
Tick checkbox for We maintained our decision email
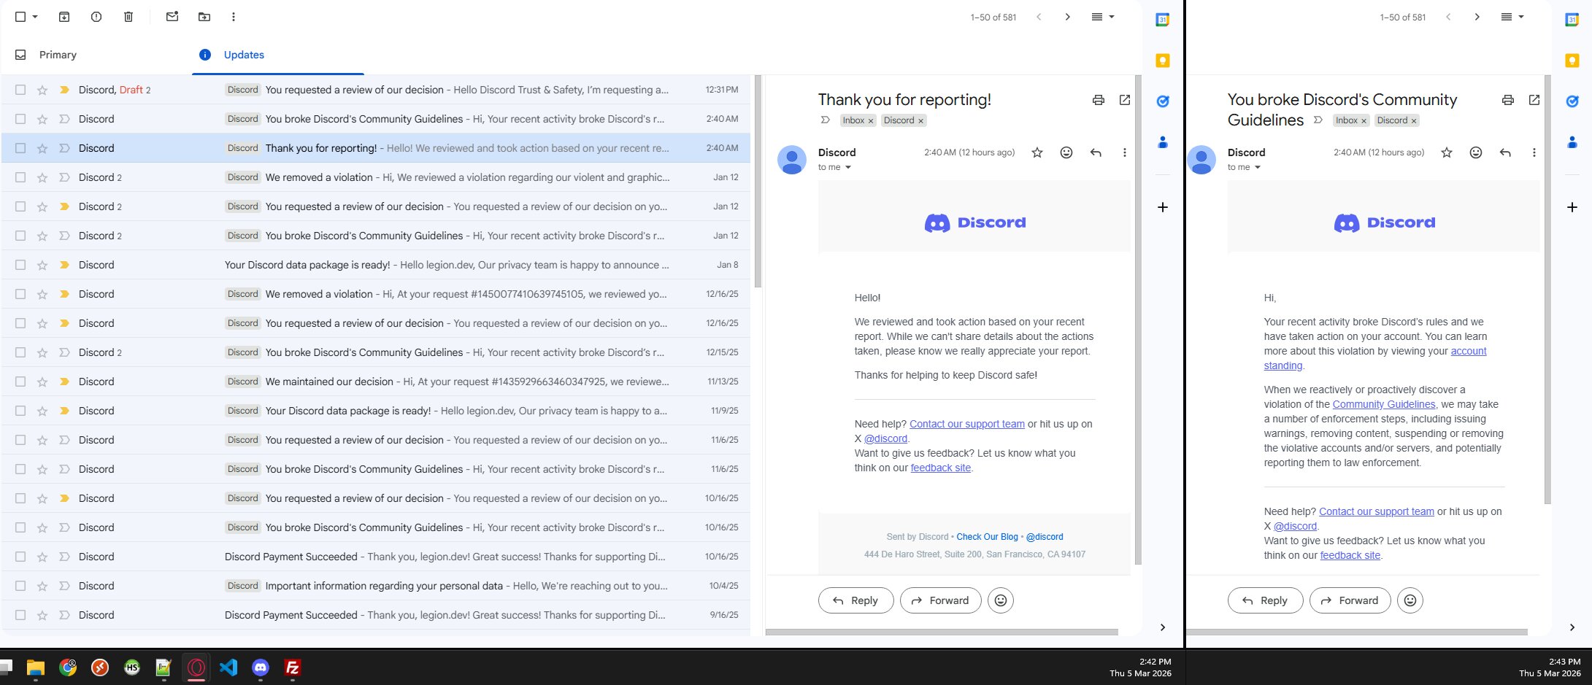click(20, 382)
